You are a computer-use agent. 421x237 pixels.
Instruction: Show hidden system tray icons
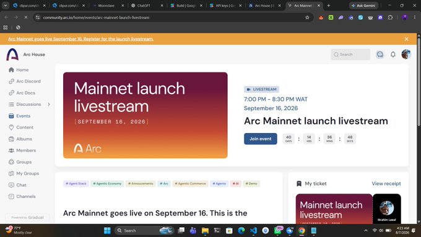pyautogui.click(x=366, y=231)
